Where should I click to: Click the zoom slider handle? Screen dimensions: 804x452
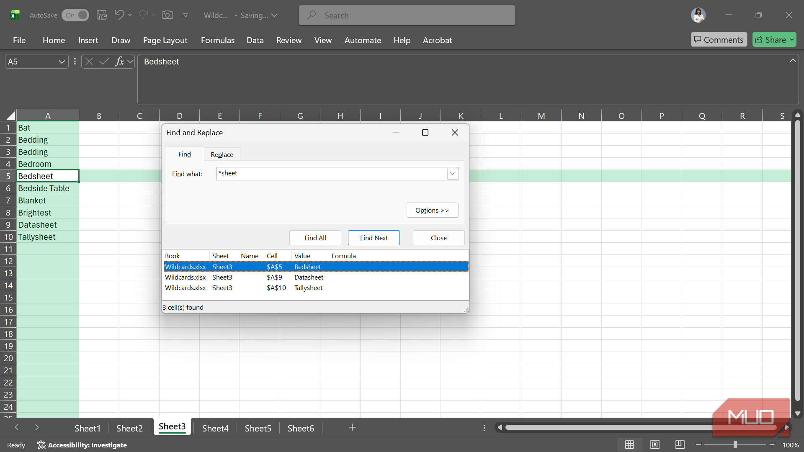735,445
